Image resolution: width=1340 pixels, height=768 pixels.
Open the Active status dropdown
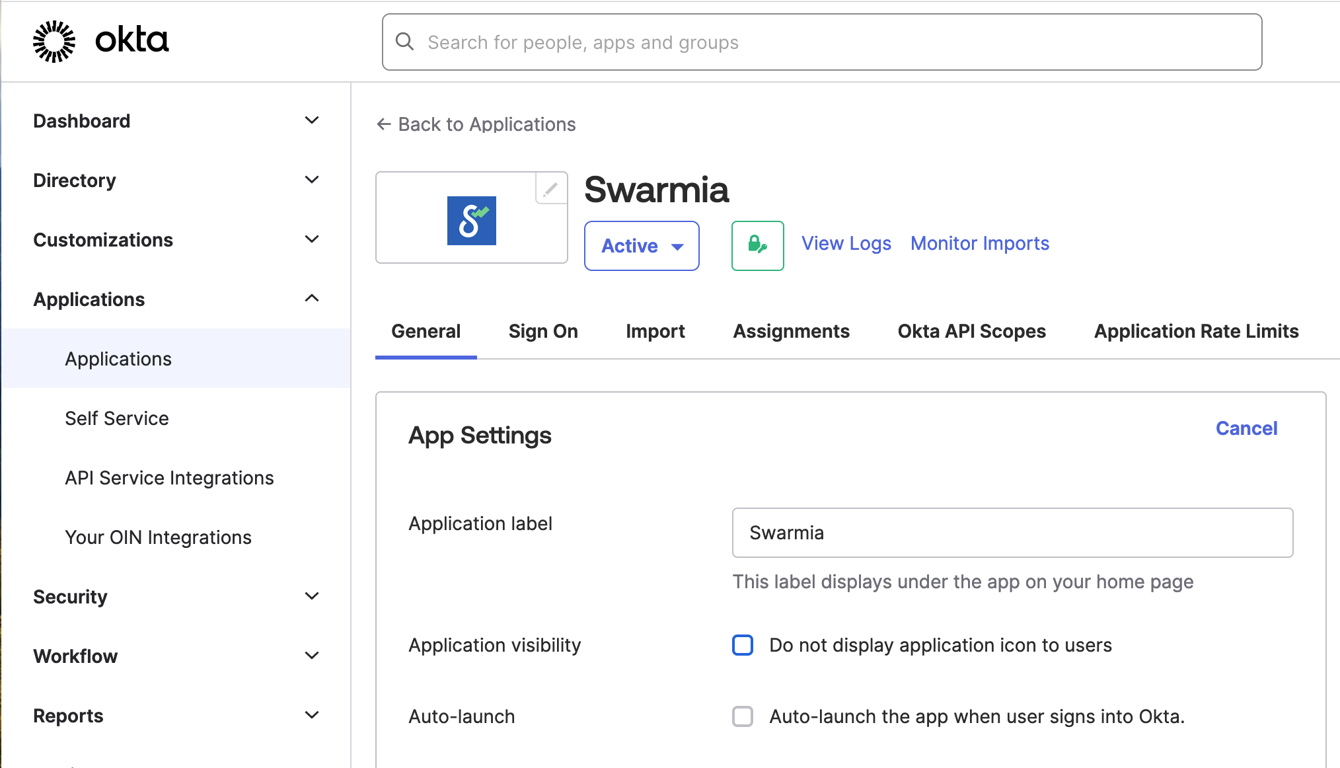tap(642, 246)
